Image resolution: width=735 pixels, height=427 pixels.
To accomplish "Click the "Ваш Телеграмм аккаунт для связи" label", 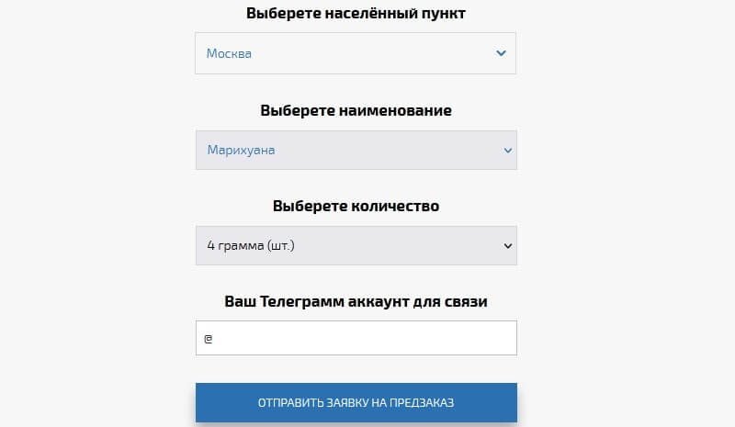I will pos(356,301).
